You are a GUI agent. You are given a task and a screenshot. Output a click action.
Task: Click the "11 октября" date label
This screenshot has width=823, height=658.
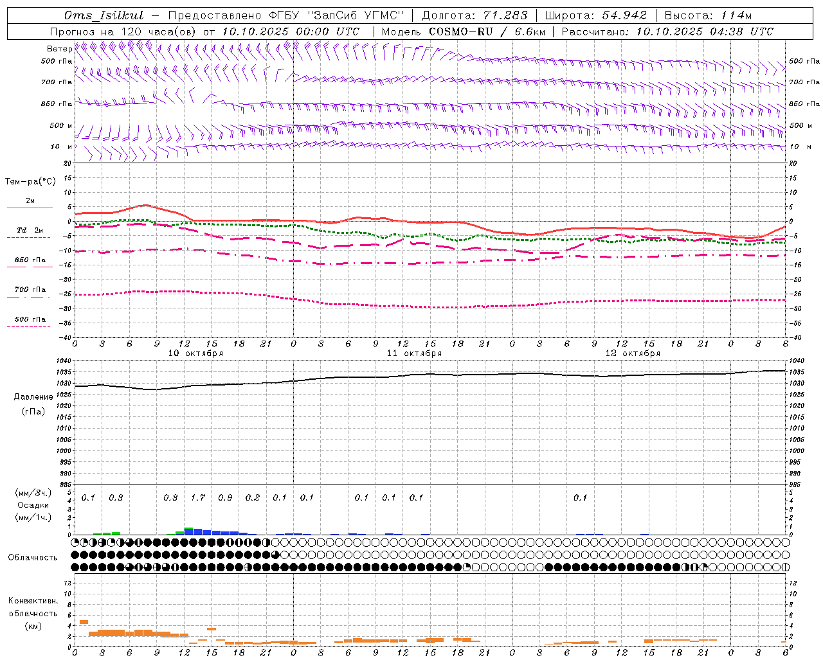click(x=414, y=353)
